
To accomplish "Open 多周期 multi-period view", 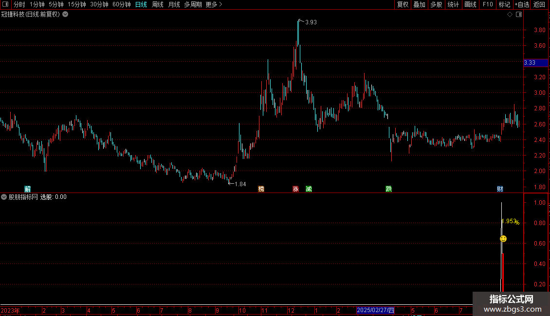I will (193, 4).
